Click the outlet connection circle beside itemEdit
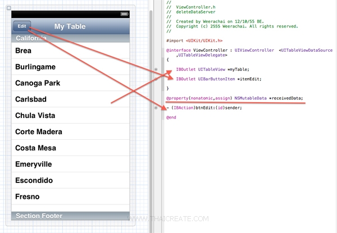Image resolution: width=337 pixels, height=233 pixels. coord(156,79)
